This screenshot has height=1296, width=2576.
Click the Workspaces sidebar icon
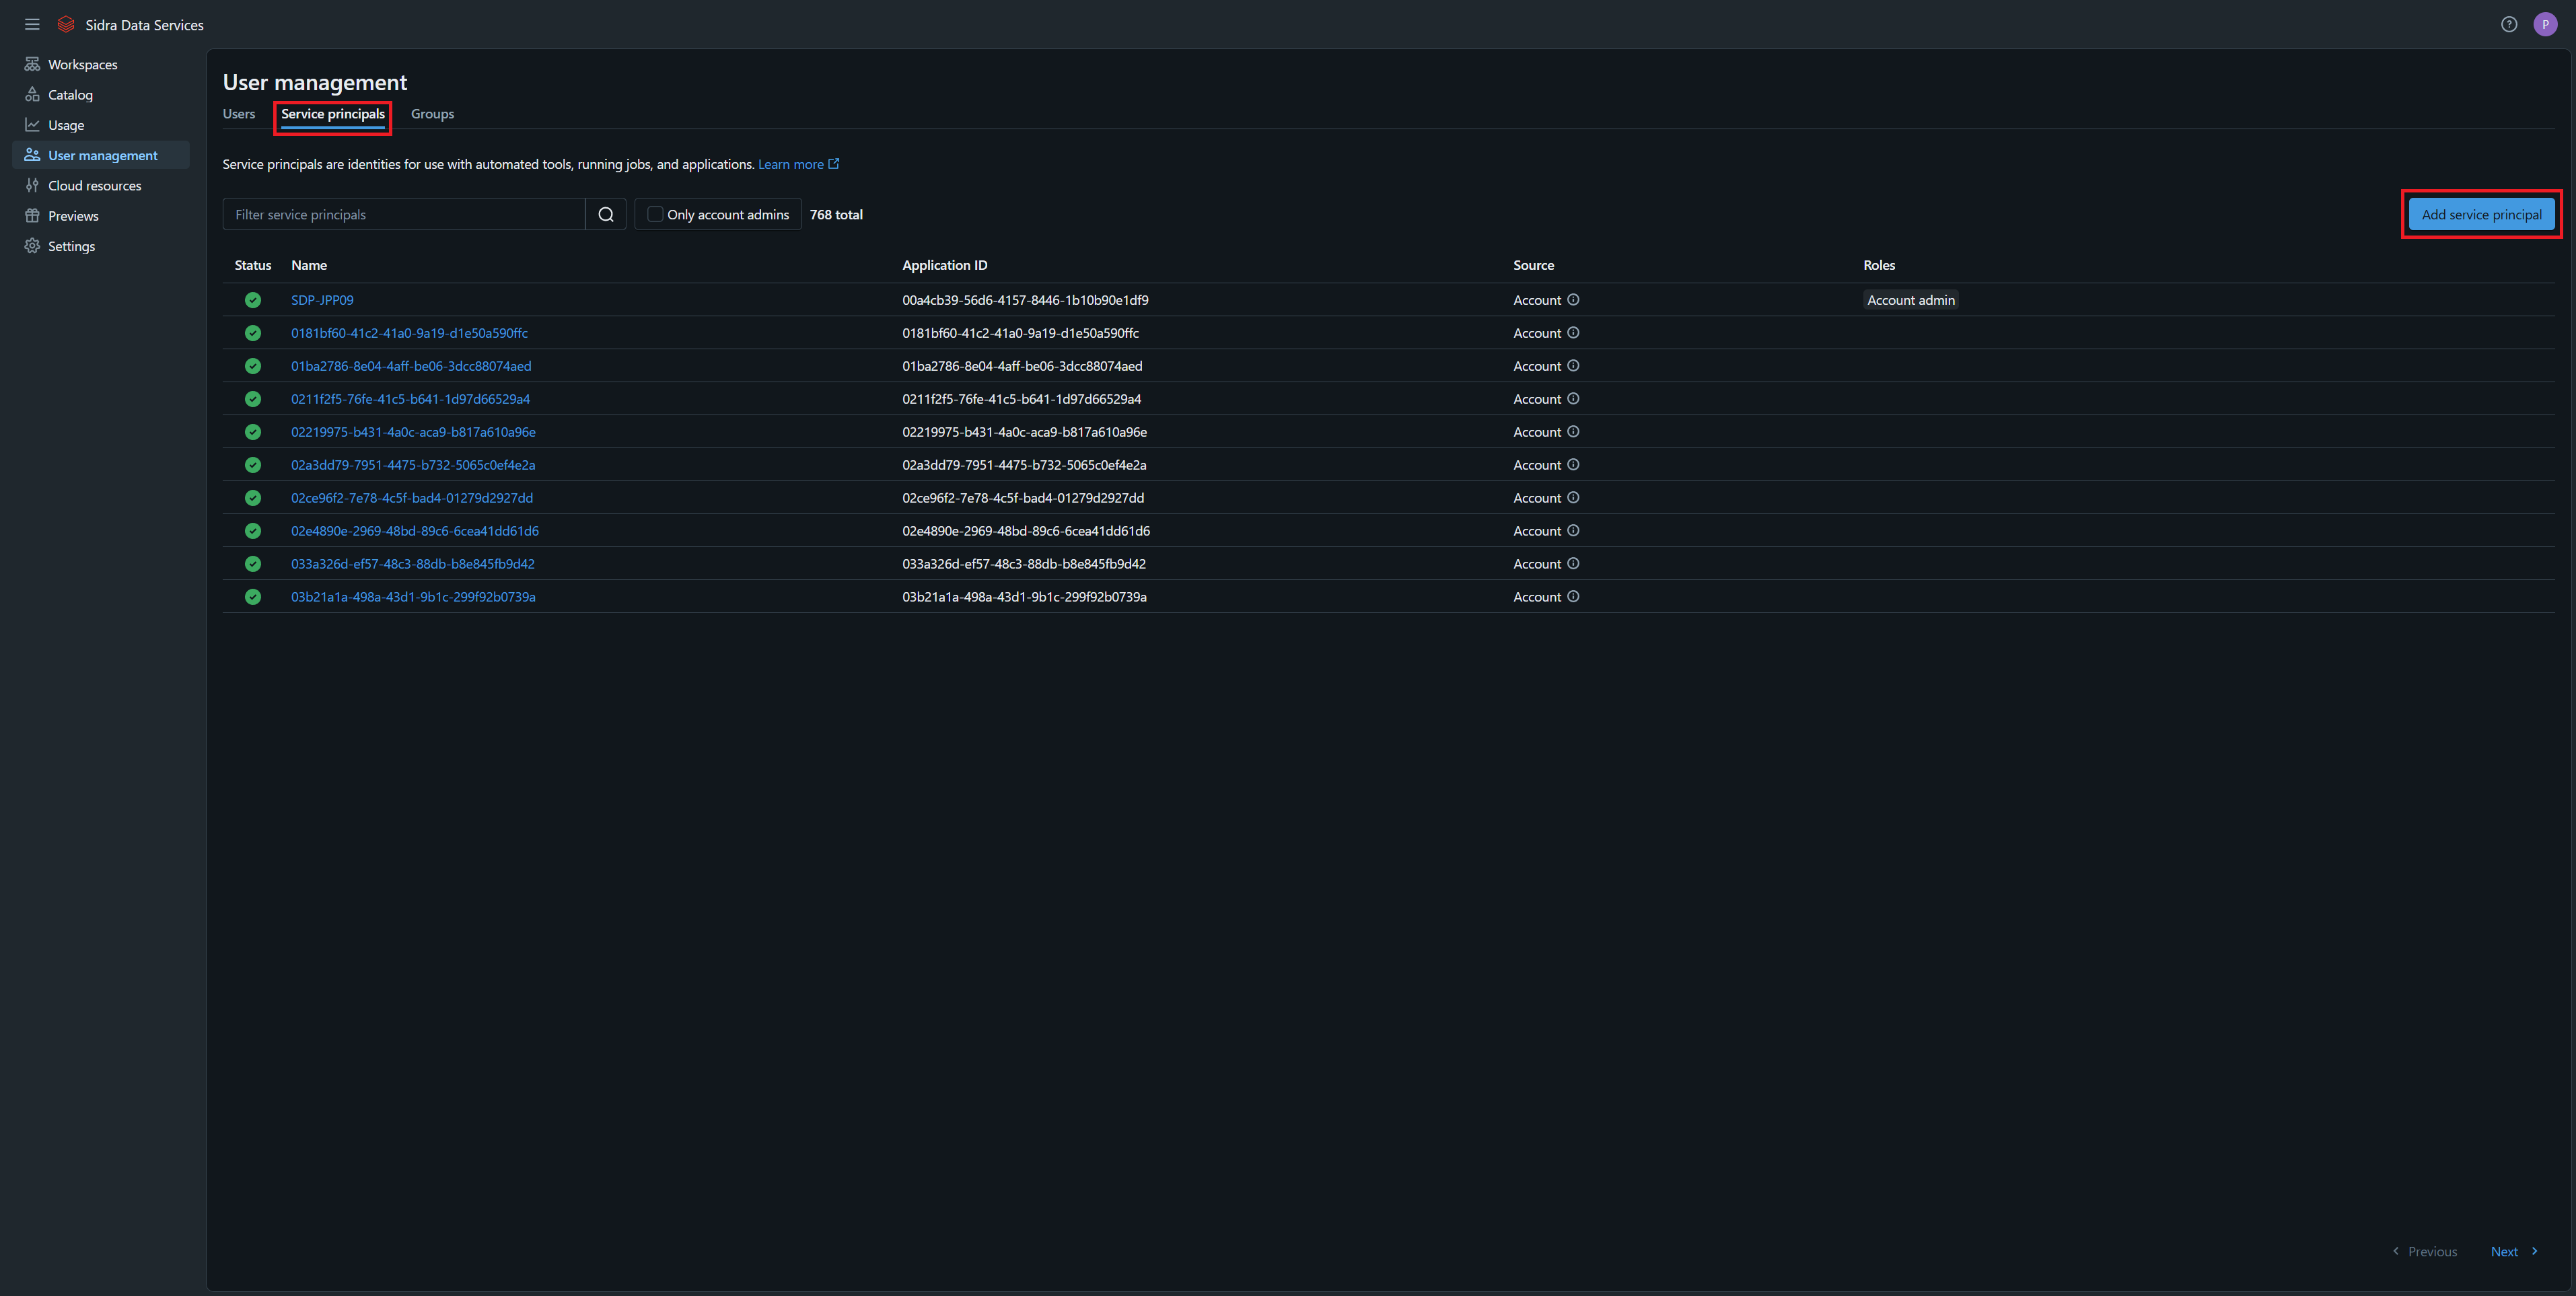click(32, 64)
